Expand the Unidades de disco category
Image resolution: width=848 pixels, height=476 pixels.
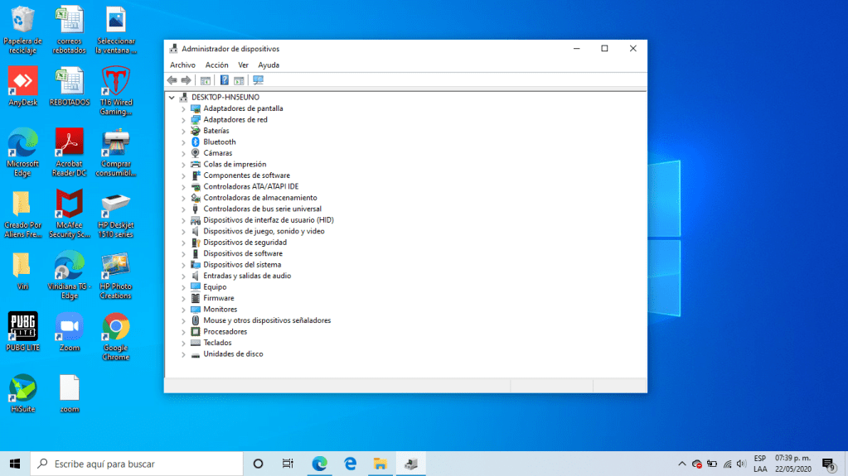click(x=183, y=354)
